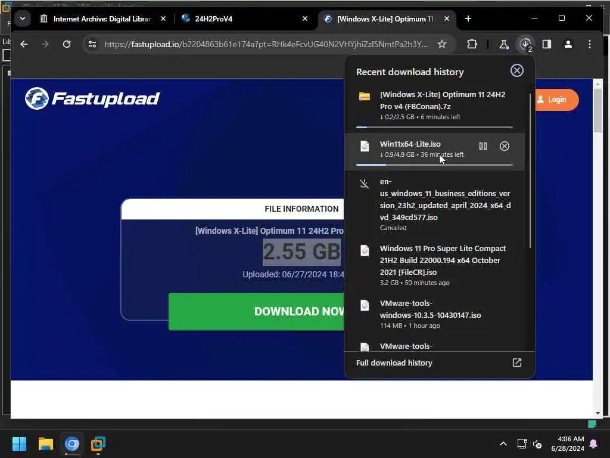This screenshot has height=458, width=610.
Task: Click the fastupload.io URL field
Action: (x=266, y=44)
